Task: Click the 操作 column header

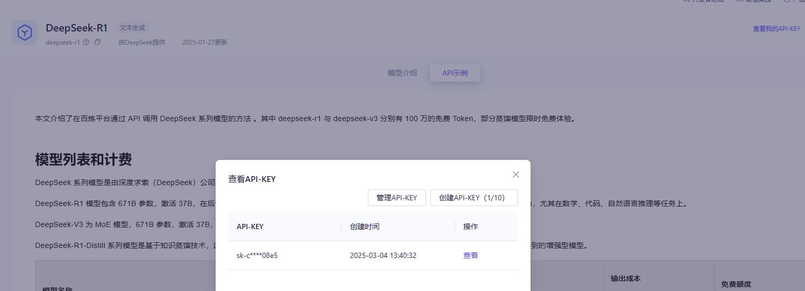Action: click(471, 227)
